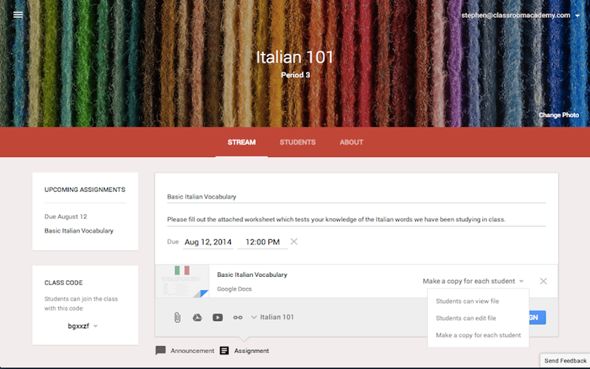Select the Assignment icon
590x369 pixels.
224,350
